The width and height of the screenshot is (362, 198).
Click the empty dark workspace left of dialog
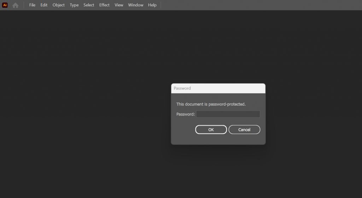(x=85, y=106)
